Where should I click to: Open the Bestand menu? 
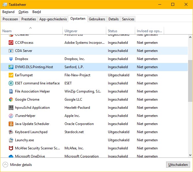click(x=8, y=12)
